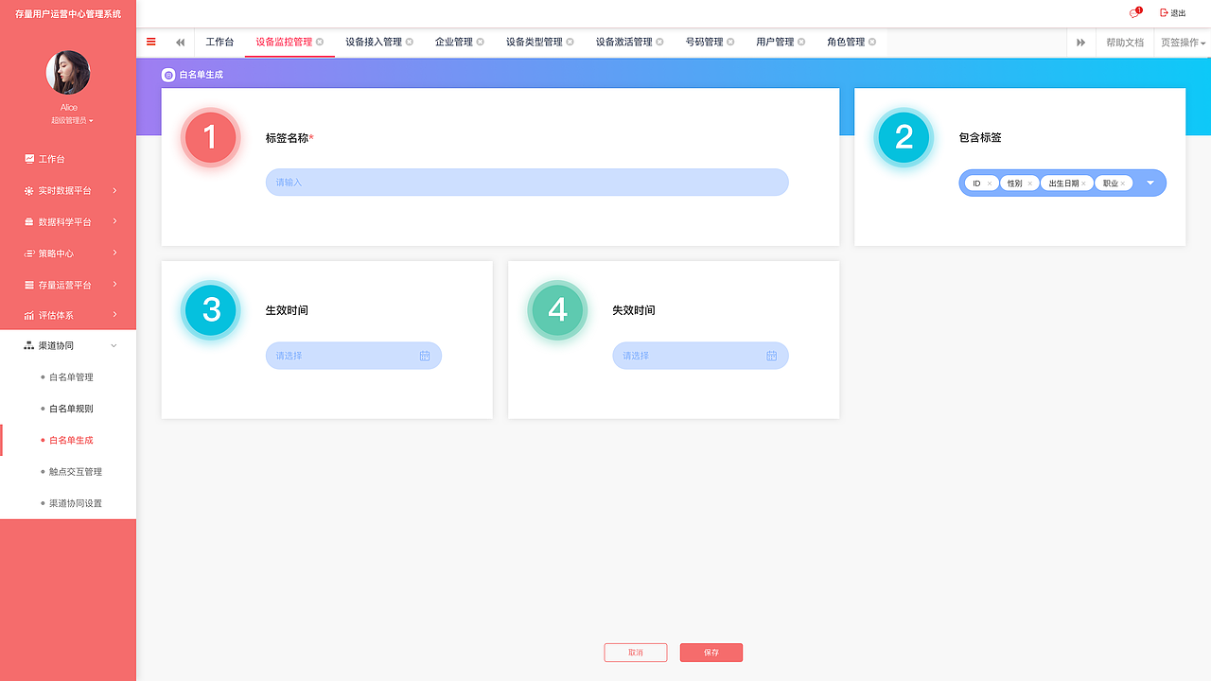Collapse the 渠道协同 menu
Image resolution: width=1211 pixels, height=681 pixels.
click(68, 345)
